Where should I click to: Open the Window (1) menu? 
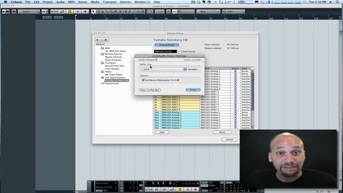click(142, 2)
